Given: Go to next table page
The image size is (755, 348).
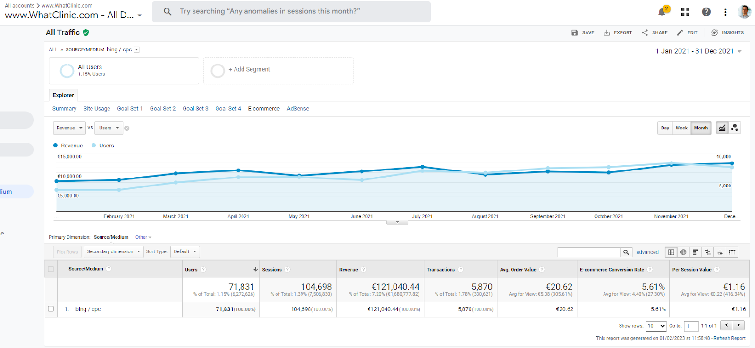Looking at the screenshot, I should tap(738, 325).
